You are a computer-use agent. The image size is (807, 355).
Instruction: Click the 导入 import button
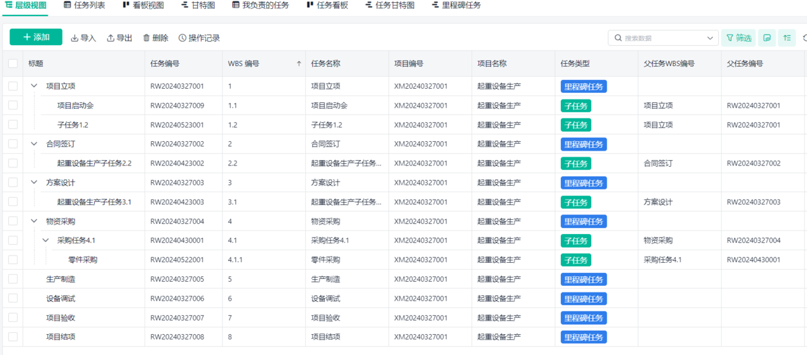click(x=83, y=38)
